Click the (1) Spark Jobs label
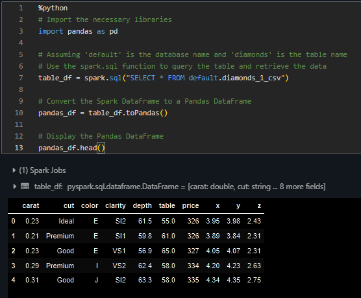This screenshot has height=298, width=361. (x=42, y=170)
